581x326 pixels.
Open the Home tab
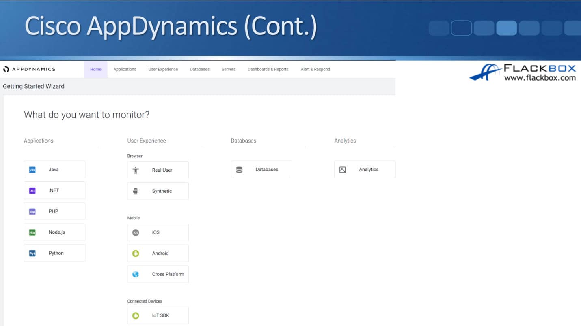tap(96, 69)
